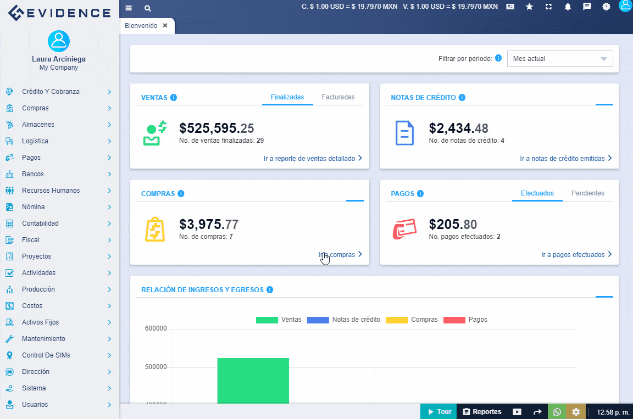Click the hamburger menu icon
This screenshot has height=419, width=633.
[x=129, y=8]
